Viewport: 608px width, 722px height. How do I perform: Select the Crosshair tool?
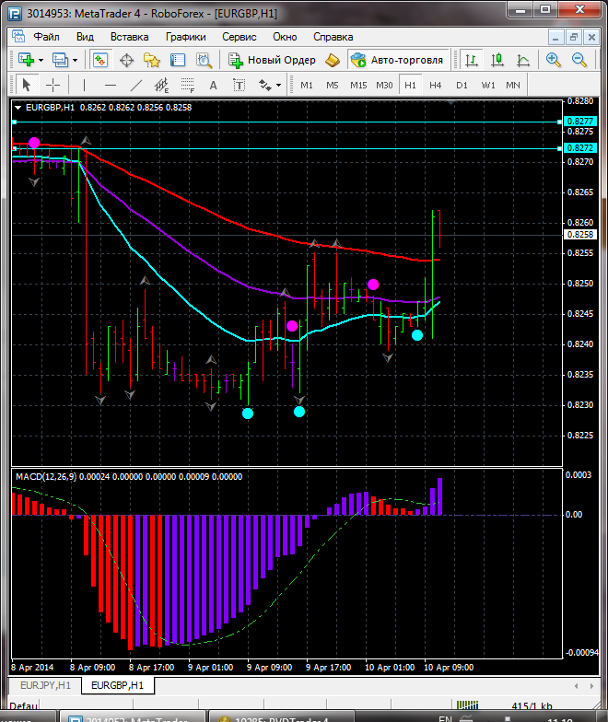coord(53,85)
